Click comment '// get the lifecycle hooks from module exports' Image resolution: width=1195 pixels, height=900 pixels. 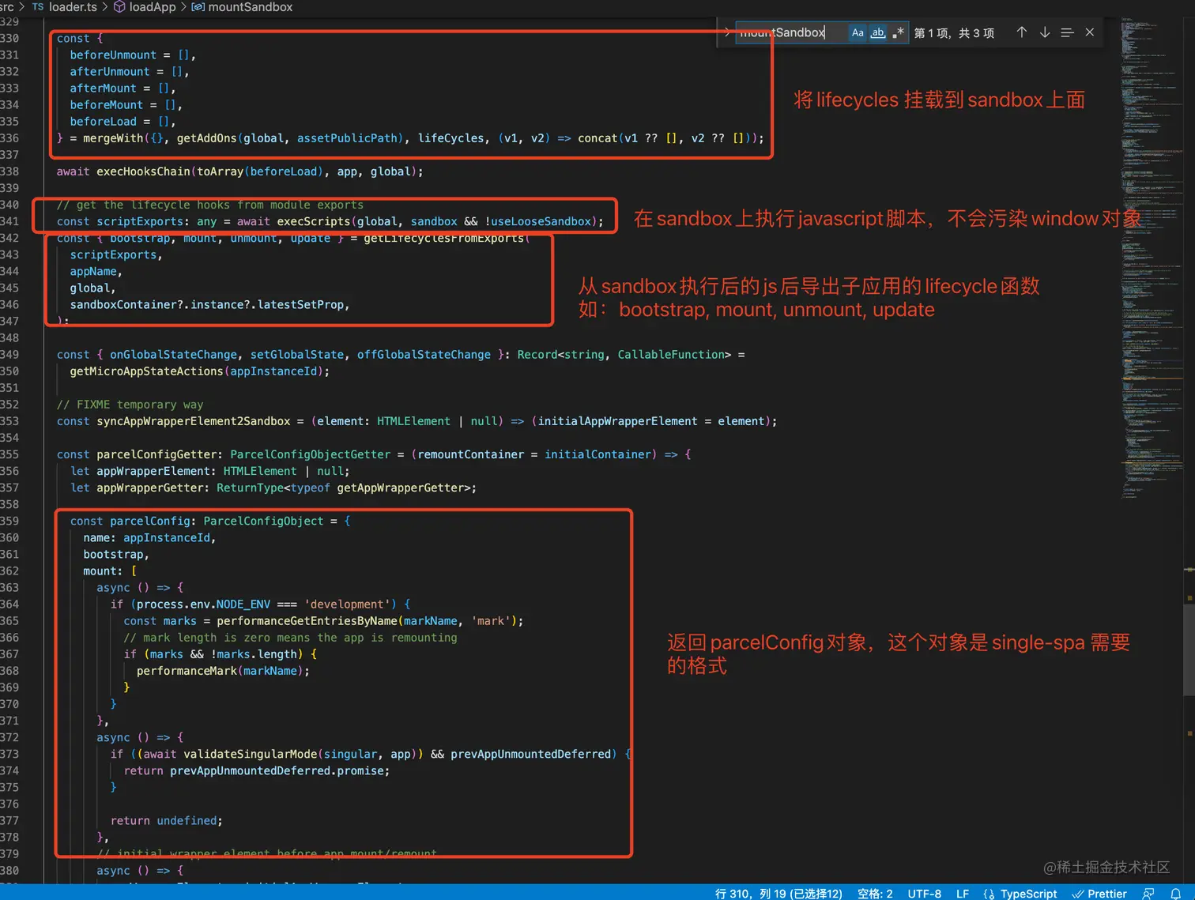click(x=210, y=205)
